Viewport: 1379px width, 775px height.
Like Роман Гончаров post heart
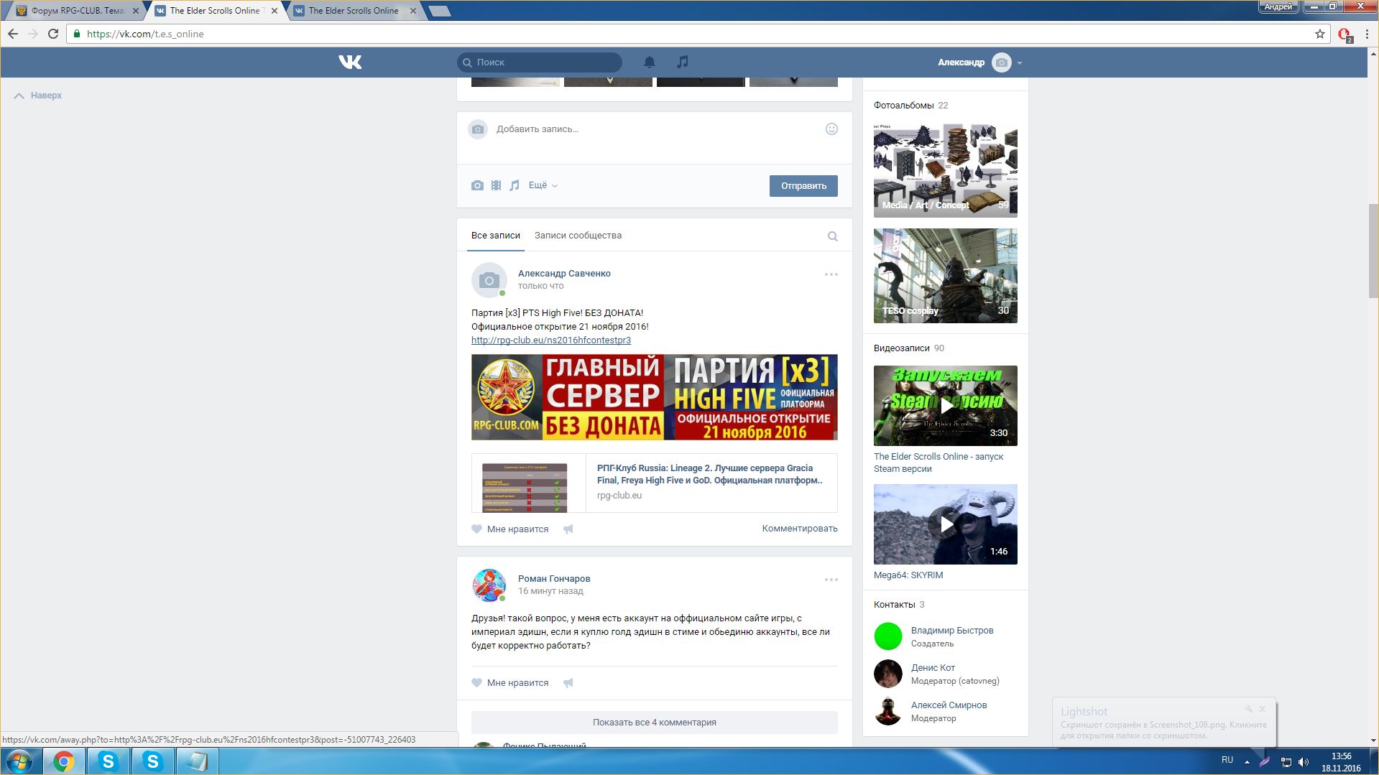tap(477, 683)
